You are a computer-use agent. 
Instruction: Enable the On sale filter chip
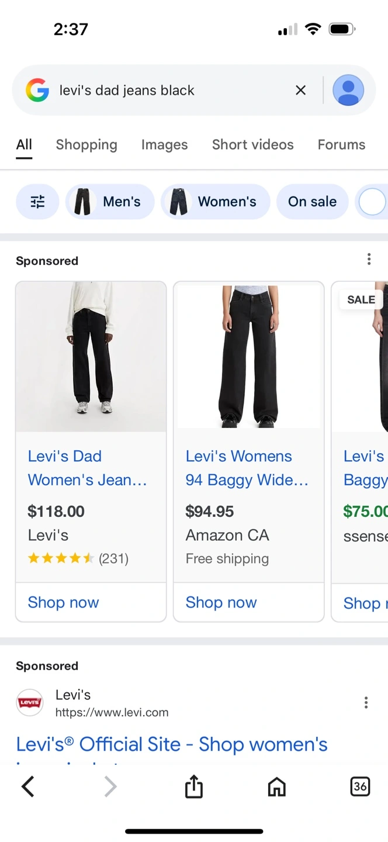[312, 202]
